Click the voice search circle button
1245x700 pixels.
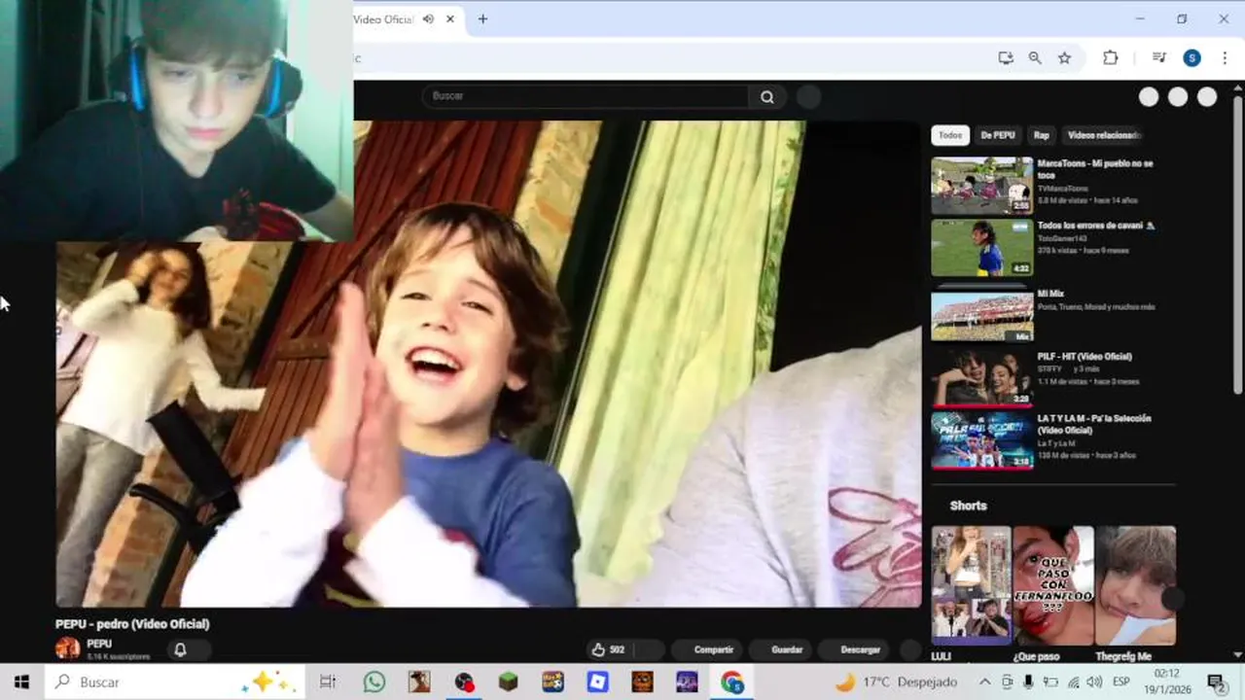tap(808, 96)
